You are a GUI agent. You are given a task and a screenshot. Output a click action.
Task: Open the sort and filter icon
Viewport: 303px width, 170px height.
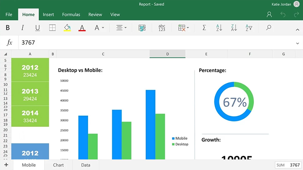click(x=249, y=28)
